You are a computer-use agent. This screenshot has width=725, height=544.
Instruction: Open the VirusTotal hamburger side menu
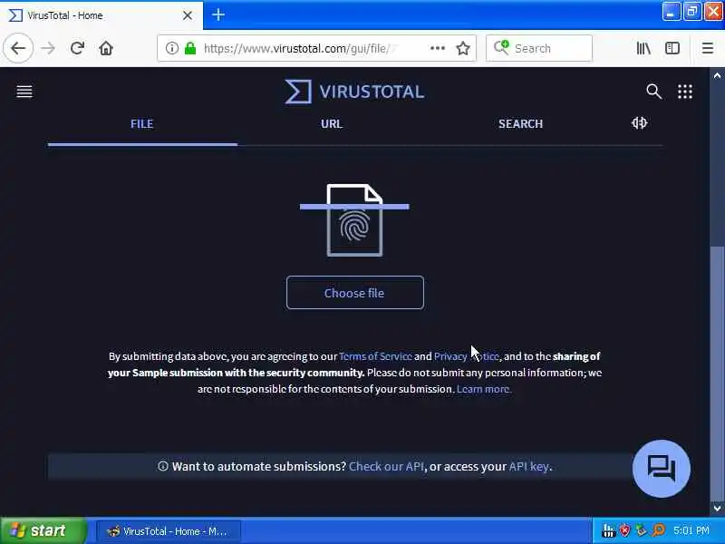coord(24,92)
